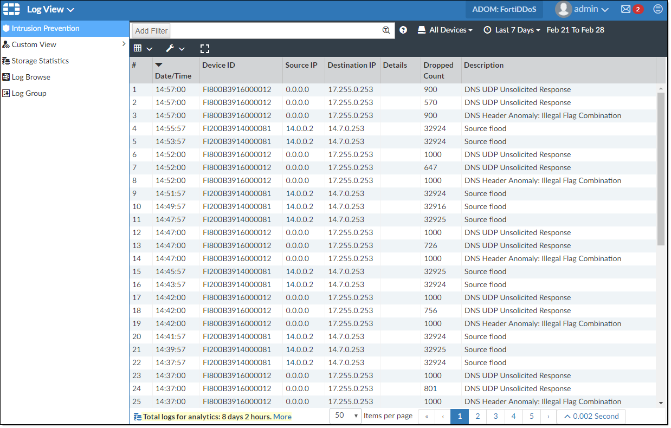Open the mail notifications envelope
671x428 pixels.
click(x=624, y=9)
